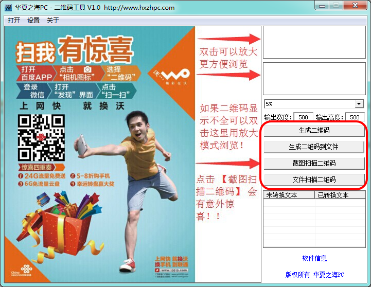Click the top text input box
Image resolution: width=371 pixels, height=287 pixels.
pos(314,42)
